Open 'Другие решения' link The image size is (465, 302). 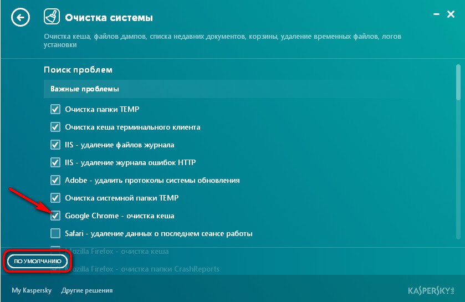[x=87, y=290]
